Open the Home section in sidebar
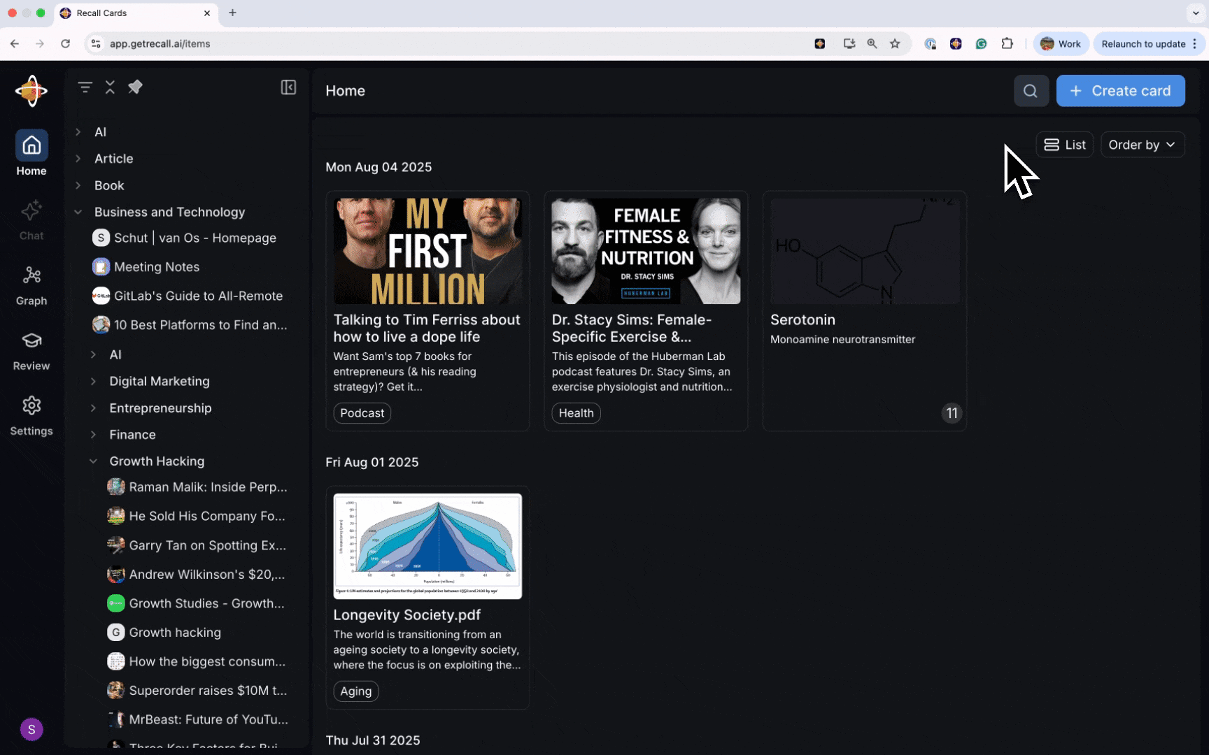This screenshot has height=755, width=1209. point(31,153)
